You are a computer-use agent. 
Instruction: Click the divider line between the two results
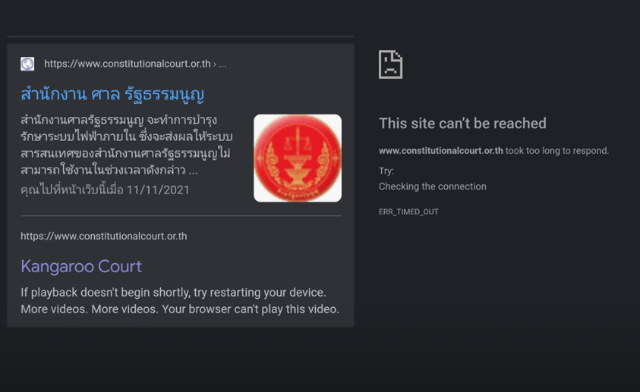point(181,215)
